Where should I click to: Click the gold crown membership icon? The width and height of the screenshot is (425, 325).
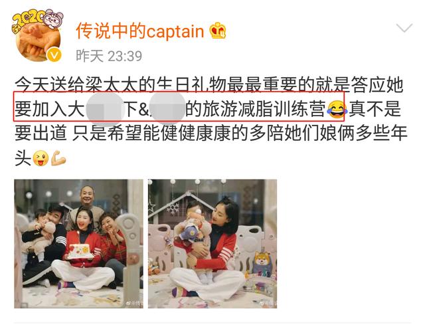click(x=218, y=30)
